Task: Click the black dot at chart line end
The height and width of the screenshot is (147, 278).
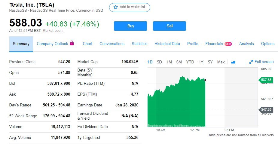Action: click(205, 80)
